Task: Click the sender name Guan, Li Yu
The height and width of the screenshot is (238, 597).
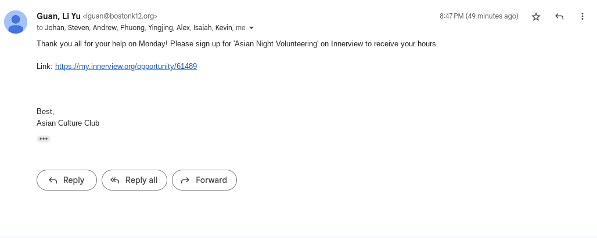Action: [59, 16]
